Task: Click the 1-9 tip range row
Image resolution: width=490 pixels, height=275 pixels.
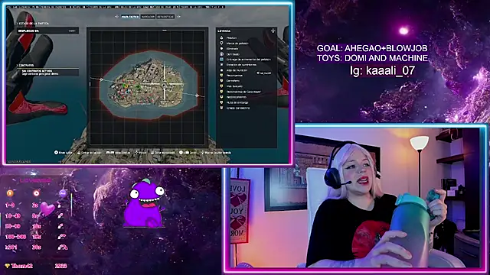Action: coord(35,205)
